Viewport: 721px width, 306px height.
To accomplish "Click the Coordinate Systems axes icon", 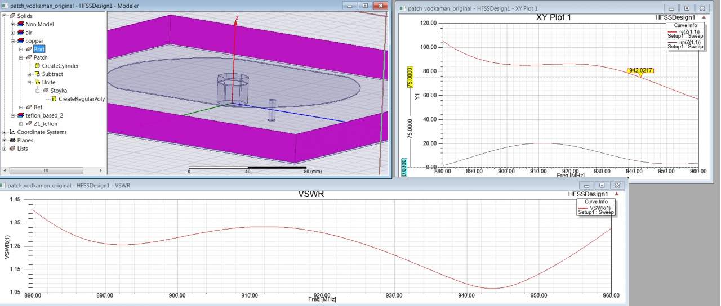I will tap(12, 132).
